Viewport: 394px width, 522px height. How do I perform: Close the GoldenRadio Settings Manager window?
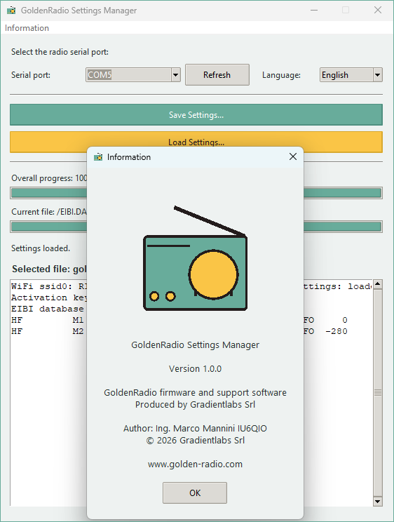378,11
